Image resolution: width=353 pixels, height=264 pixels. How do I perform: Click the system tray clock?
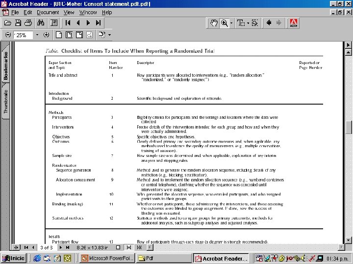pos(338,259)
